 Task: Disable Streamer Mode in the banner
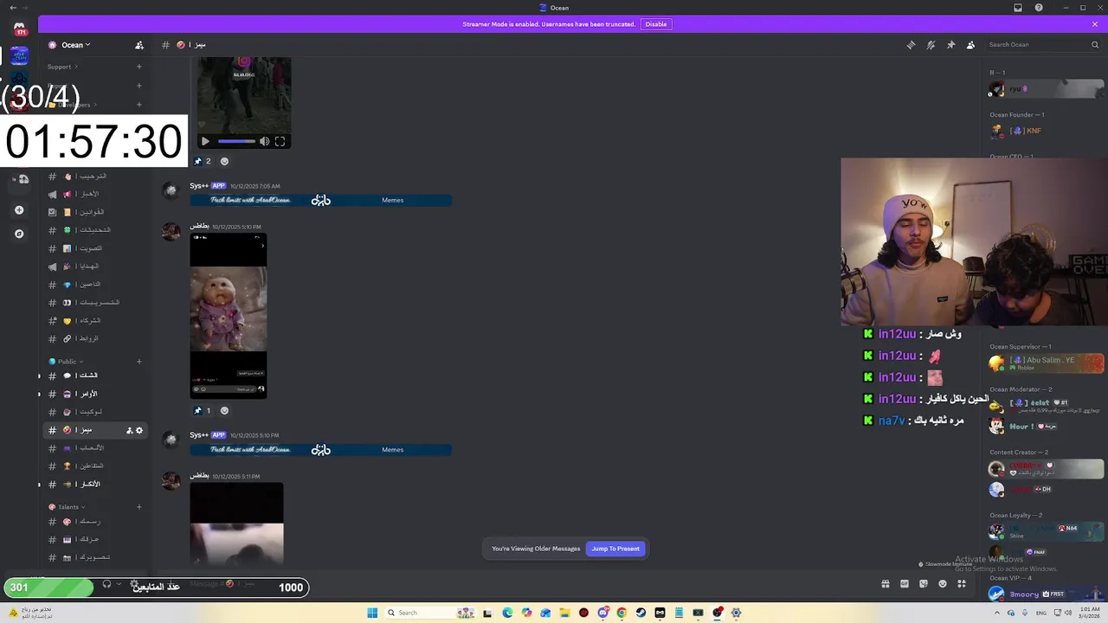pyautogui.click(x=656, y=24)
